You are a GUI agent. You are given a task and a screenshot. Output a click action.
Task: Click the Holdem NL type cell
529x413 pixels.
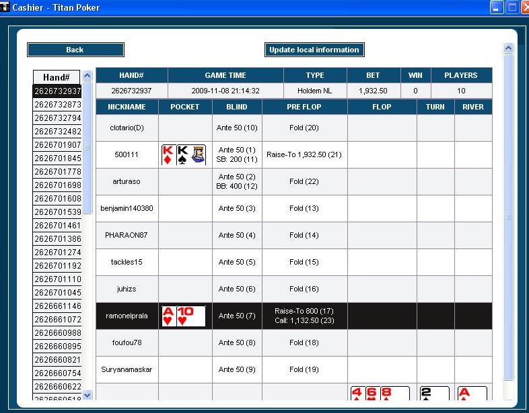coord(315,91)
